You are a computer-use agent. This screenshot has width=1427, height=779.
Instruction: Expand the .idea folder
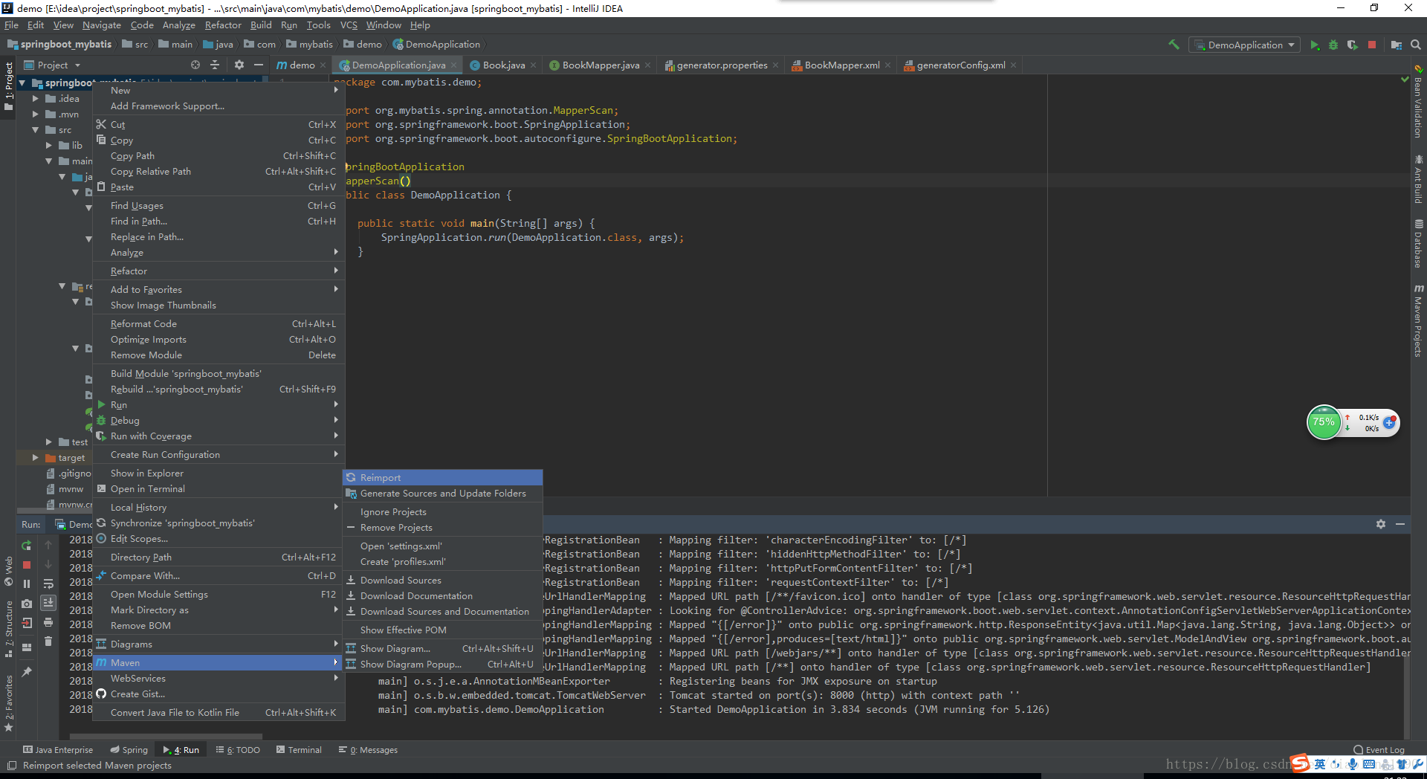35,98
